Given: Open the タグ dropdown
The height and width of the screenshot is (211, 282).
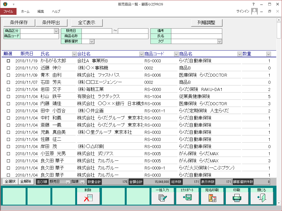Looking at the screenshot, I should (x=219, y=41).
